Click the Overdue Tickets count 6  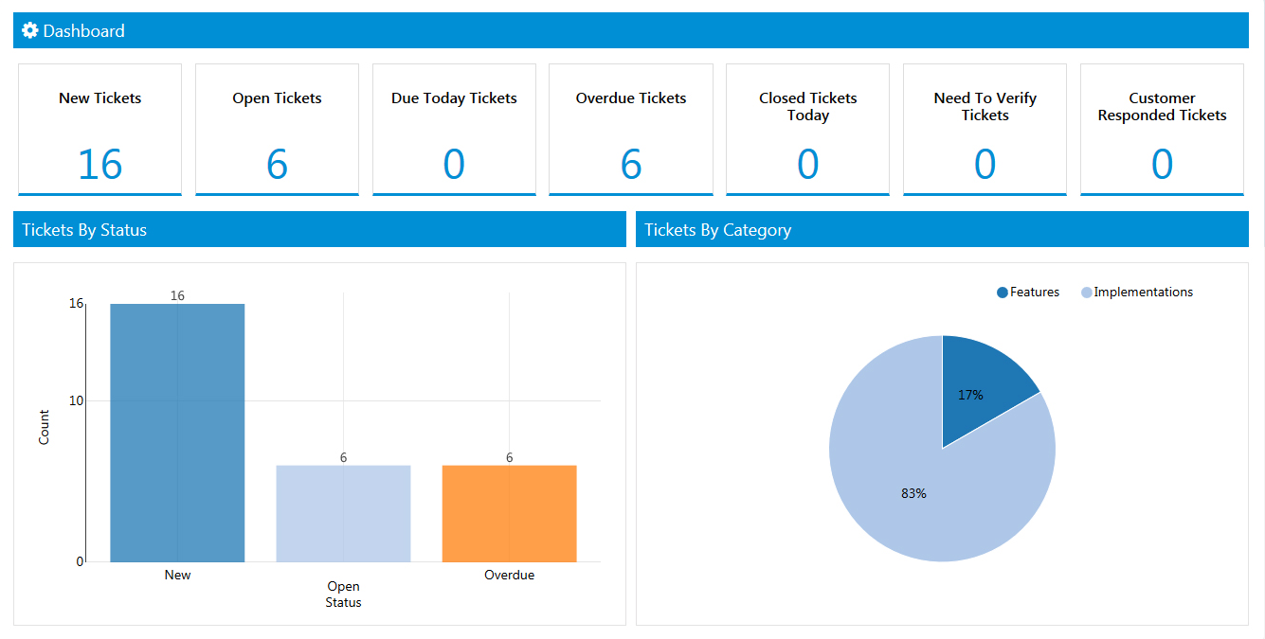click(631, 165)
